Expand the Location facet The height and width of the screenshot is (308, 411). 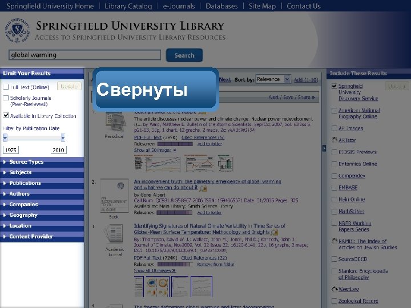click(42, 226)
